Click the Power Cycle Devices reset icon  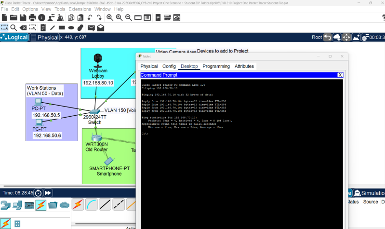(38, 192)
